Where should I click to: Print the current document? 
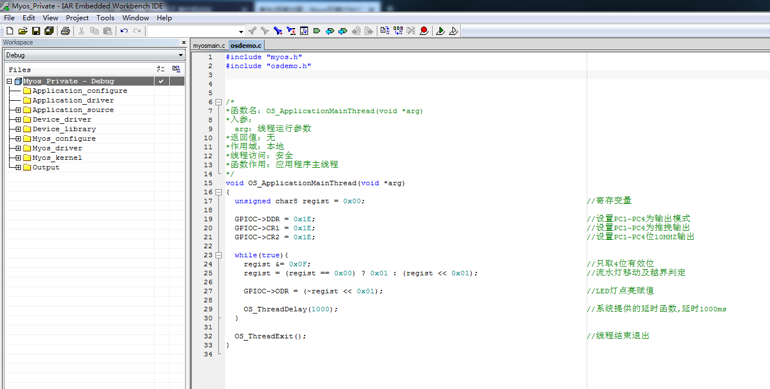tap(65, 31)
